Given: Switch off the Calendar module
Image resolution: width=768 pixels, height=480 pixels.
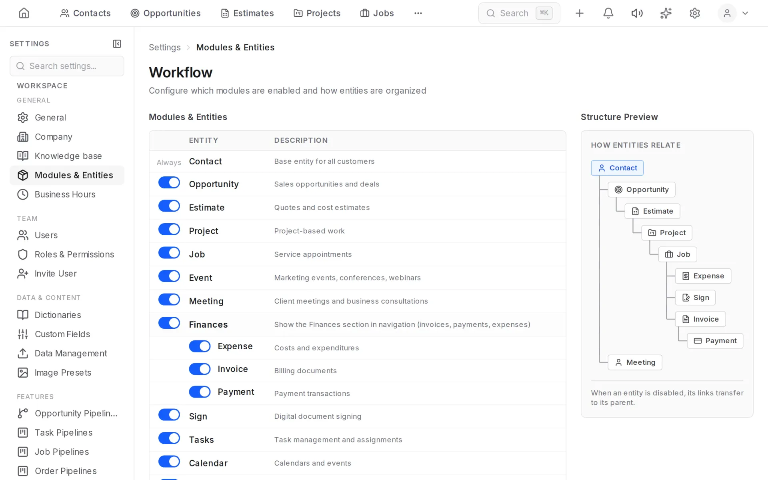Looking at the screenshot, I should tap(169, 462).
